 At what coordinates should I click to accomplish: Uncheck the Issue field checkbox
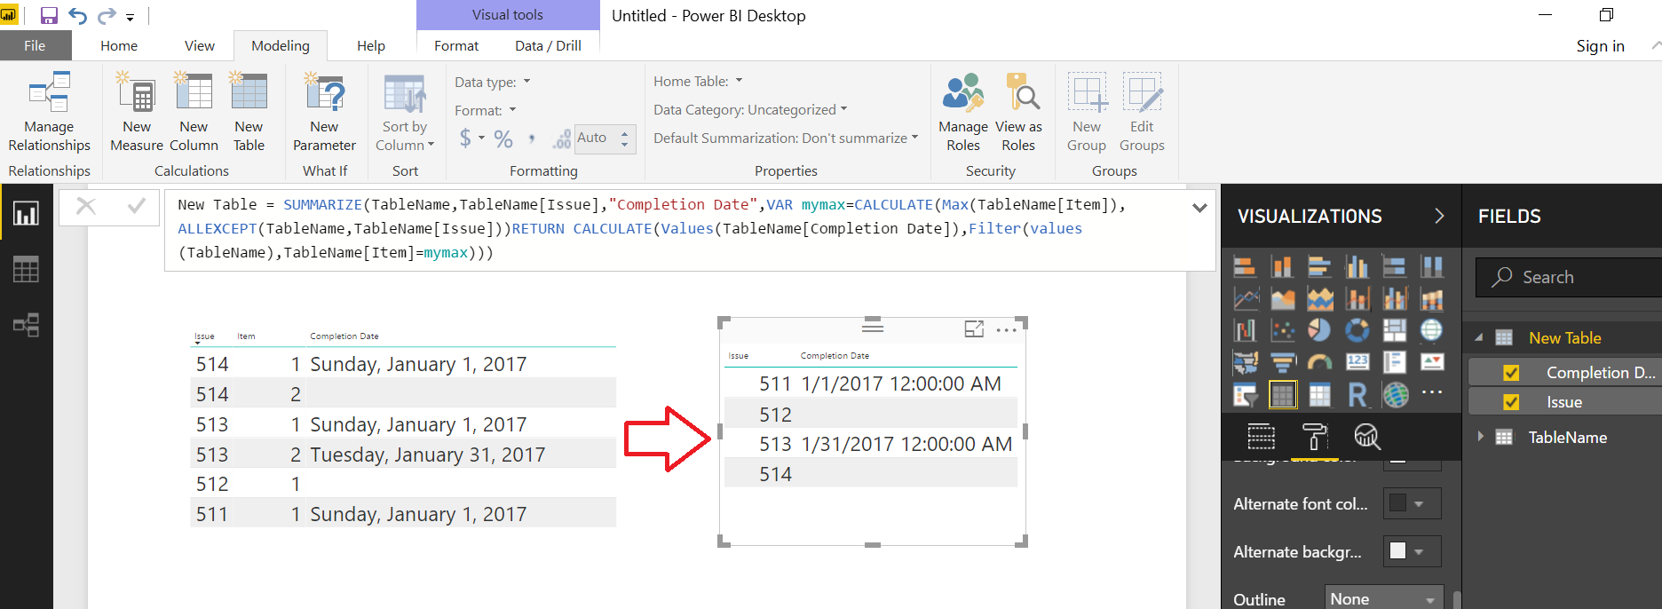click(1511, 402)
